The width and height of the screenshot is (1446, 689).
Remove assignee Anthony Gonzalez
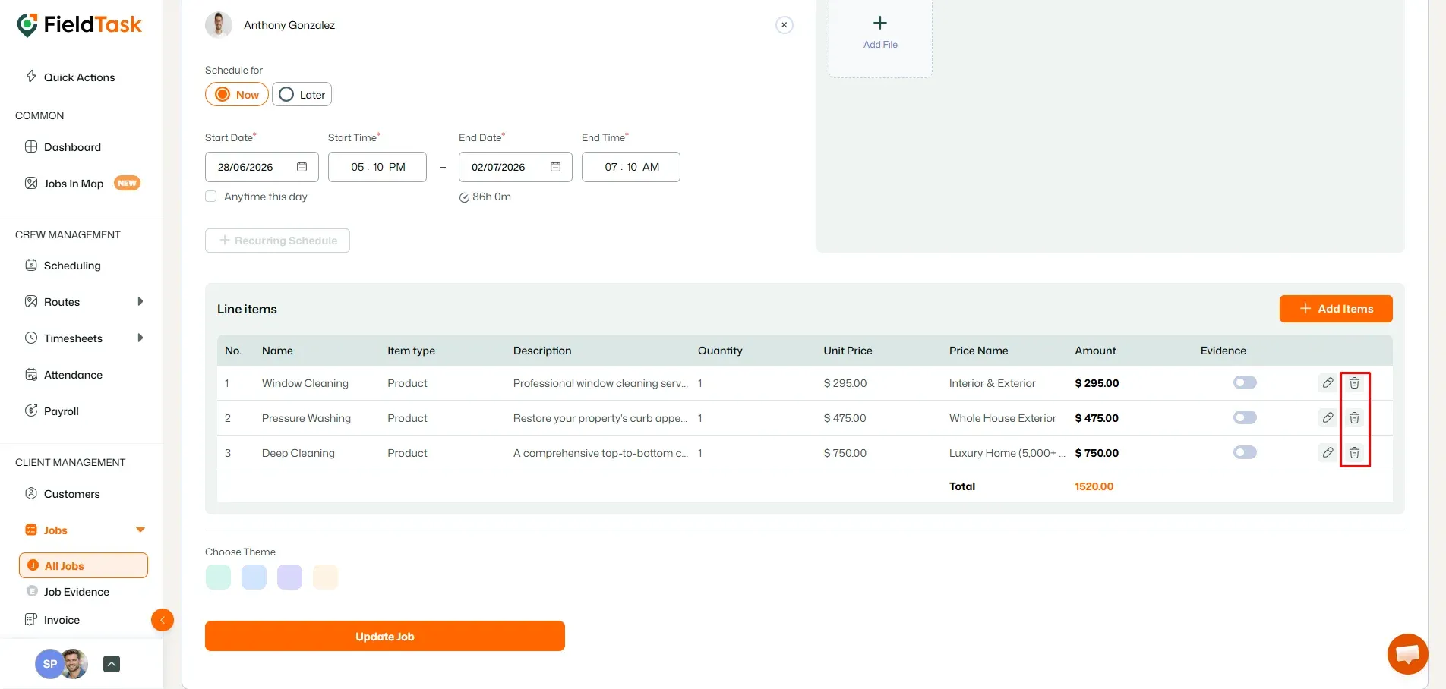coord(785,25)
